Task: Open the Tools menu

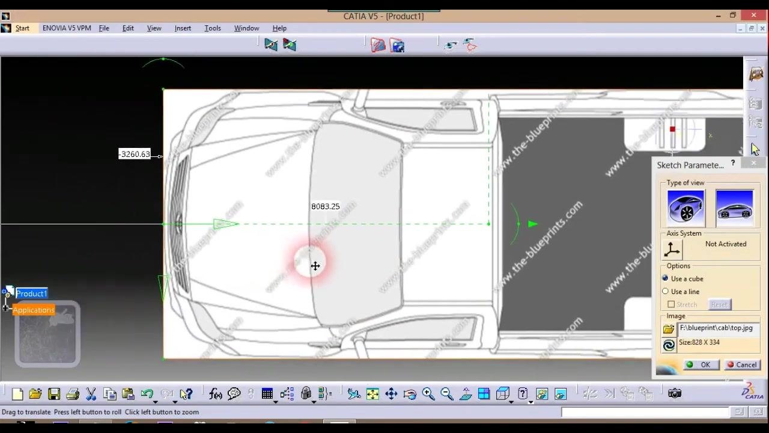Action: click(213, 28)
